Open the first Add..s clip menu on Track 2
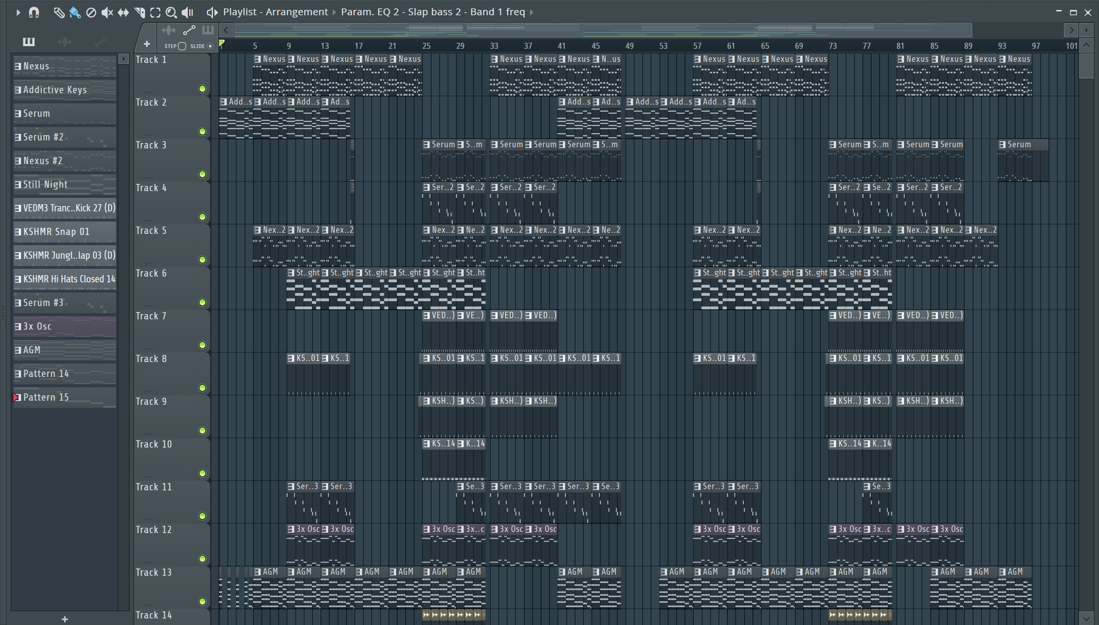The width and height of the screenshot is (1099, 625). pyautogui.click(x=223, y=102)
